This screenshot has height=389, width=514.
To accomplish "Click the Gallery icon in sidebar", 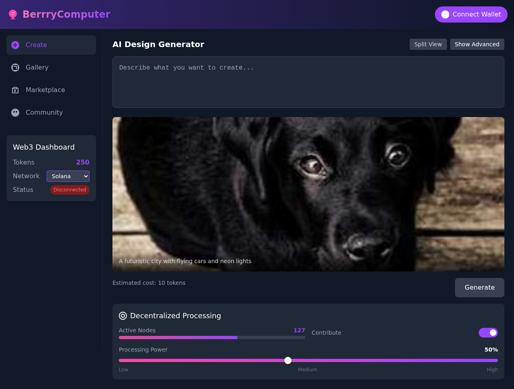I will pos(15,68).
